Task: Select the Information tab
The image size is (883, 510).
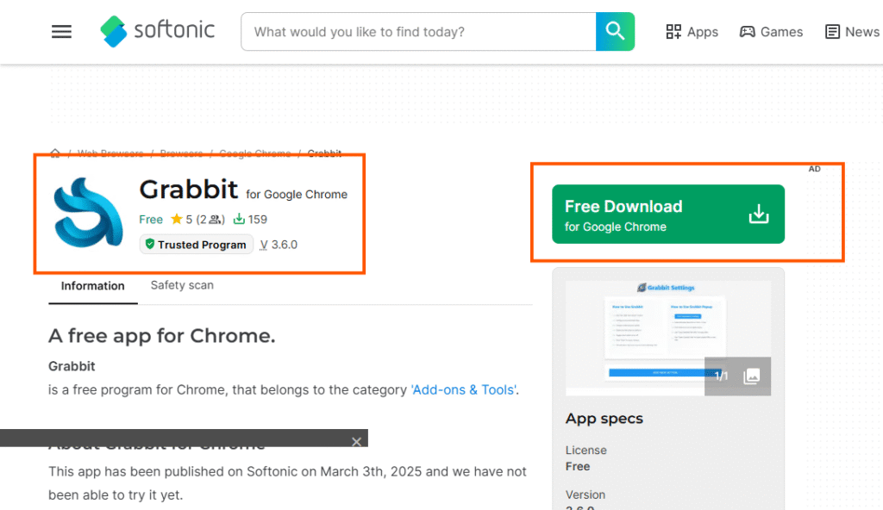Action: click(92, 286)
